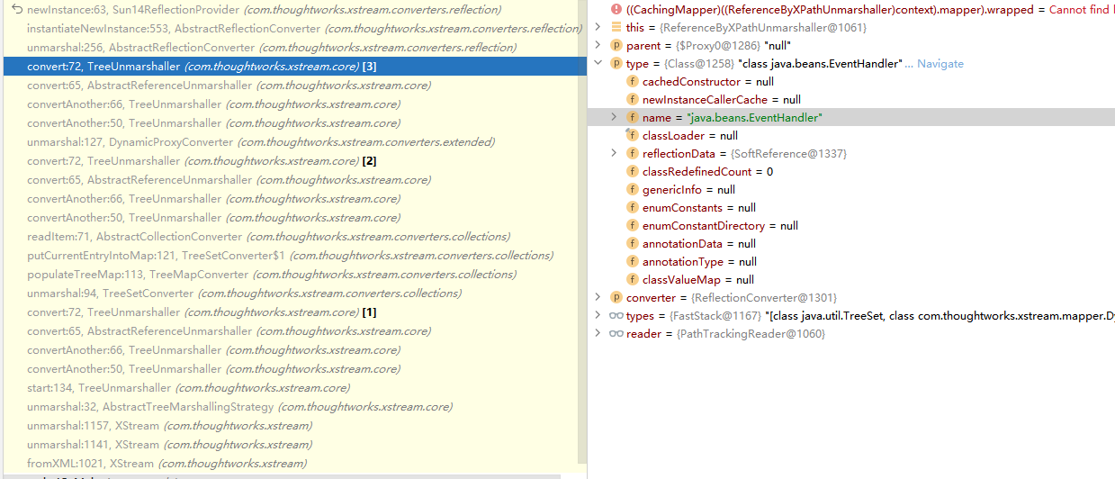Click the Navigate link for EventHandler class
This screenshot has height=479, width=1115.
[x=940, y=64]
